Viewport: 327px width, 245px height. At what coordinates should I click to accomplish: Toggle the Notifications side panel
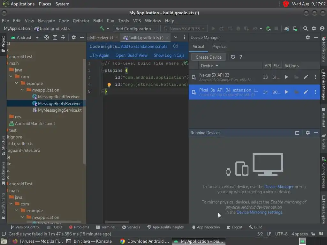click(x=324, y=49)
